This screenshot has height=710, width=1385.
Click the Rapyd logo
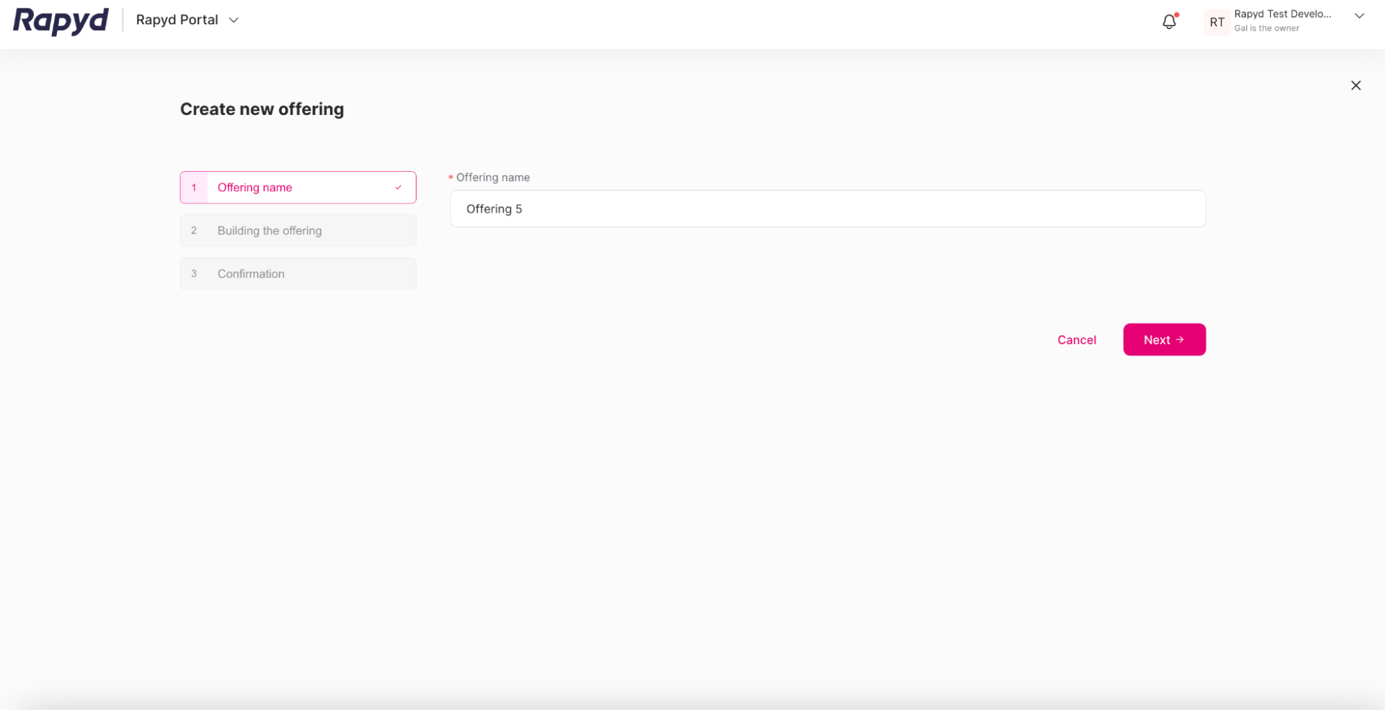pyautogui.click(x=60, y=21)
